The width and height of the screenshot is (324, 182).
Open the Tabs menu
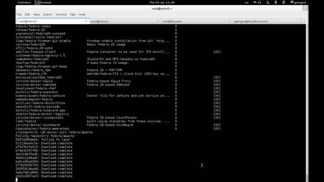click(x=73, y=15)
